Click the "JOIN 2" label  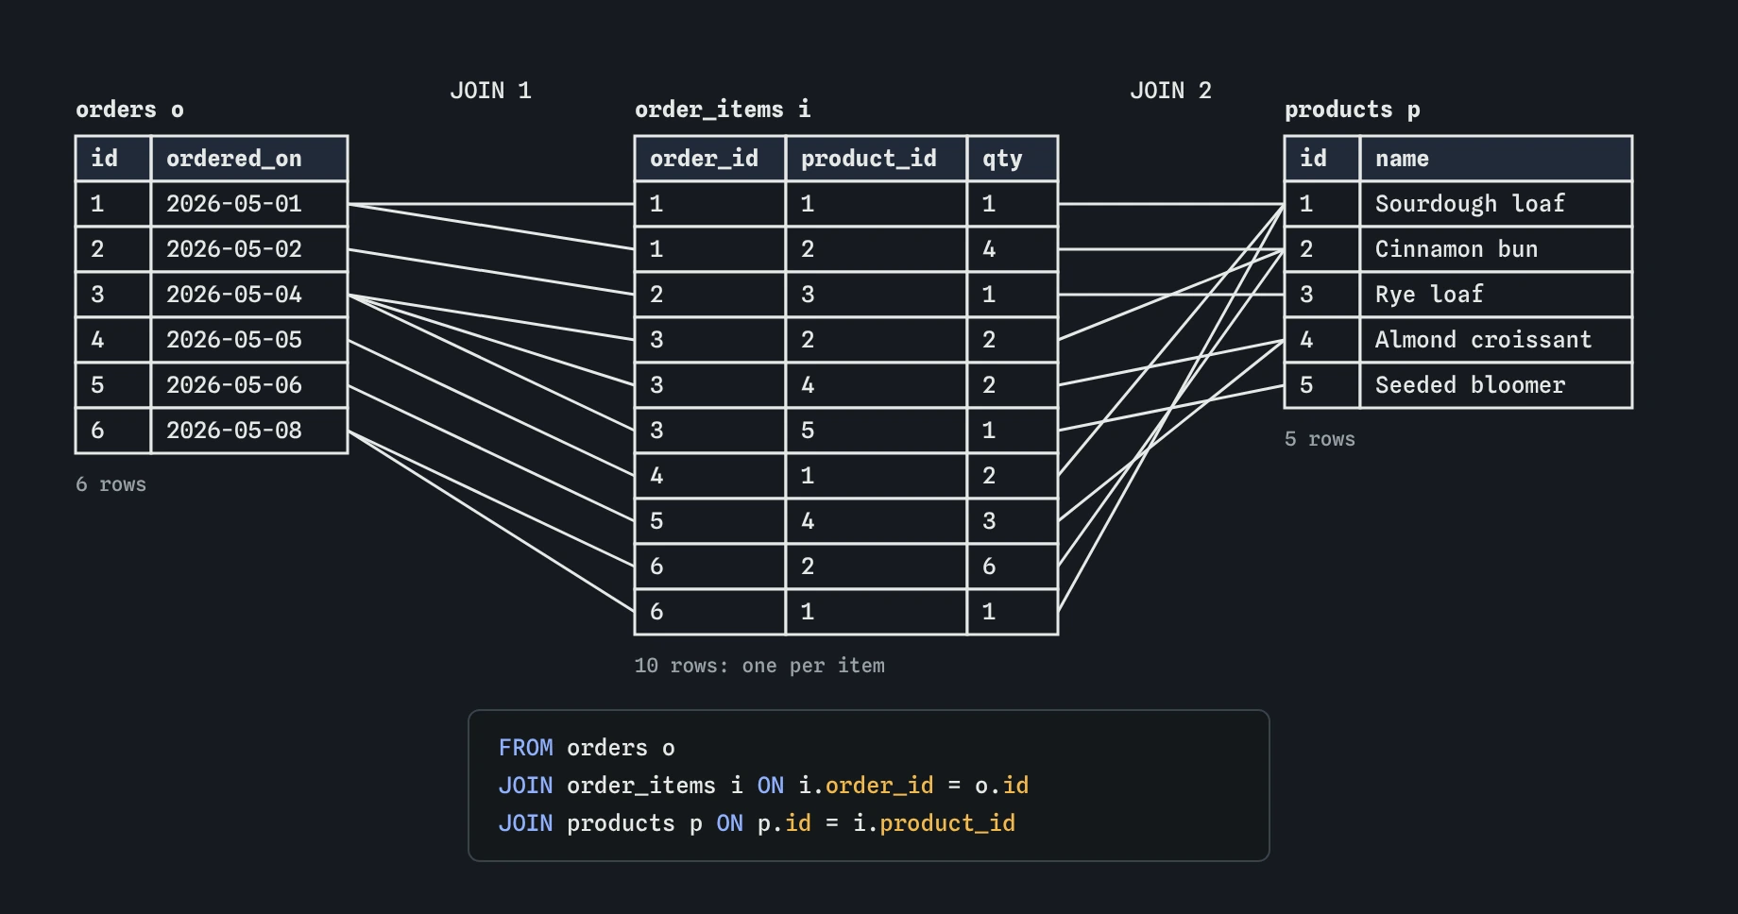pos(1170,91)
